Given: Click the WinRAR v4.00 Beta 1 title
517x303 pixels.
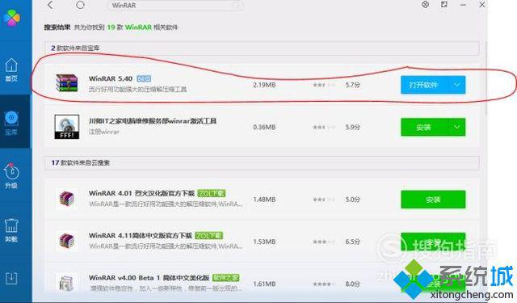Looking at the screenshot, I should point(149,278).
